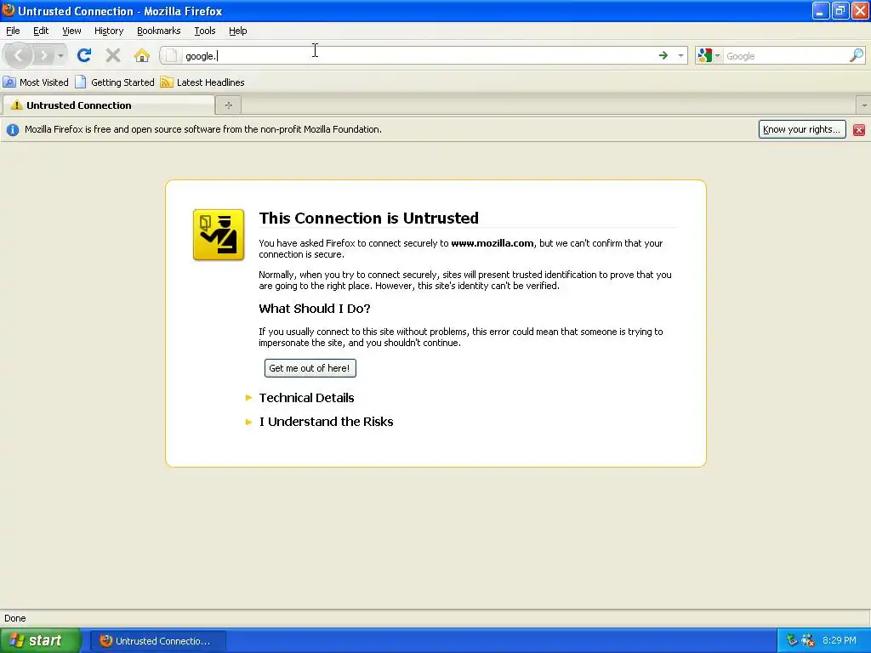Click the second system tray icon
Image resolution: width=871 pixels, height=653 pixels.
(x=808, y=641)
